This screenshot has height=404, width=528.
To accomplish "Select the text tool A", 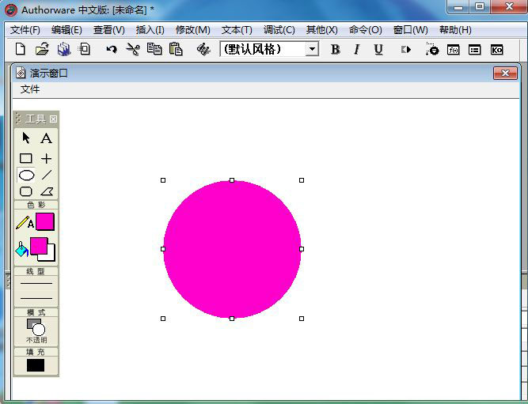I will click(x=47, y=138).
